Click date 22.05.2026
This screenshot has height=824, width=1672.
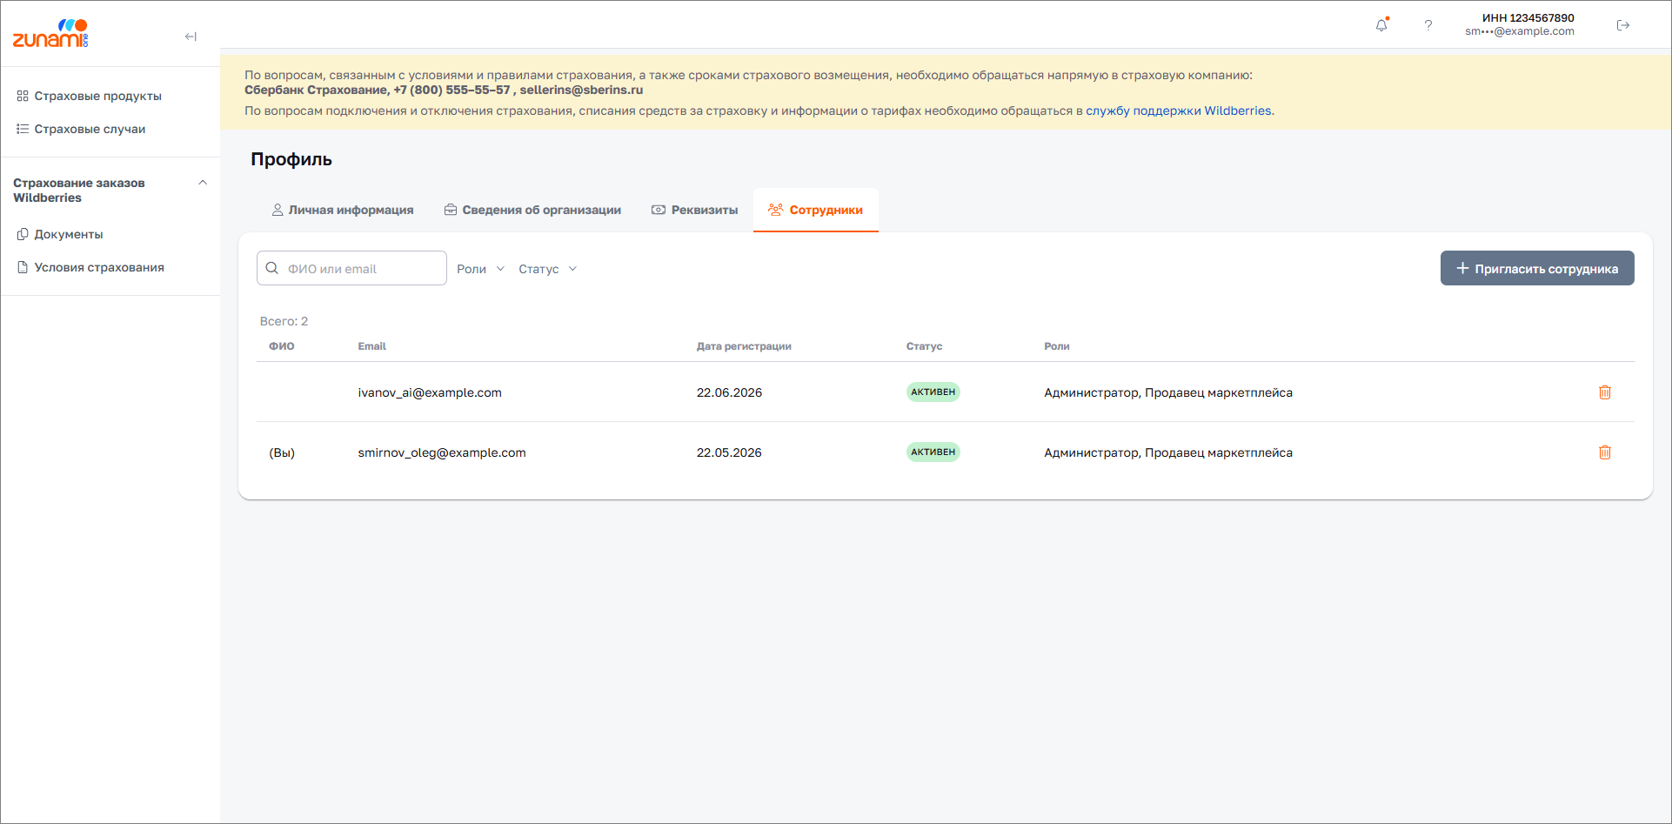pyautogui.click(x=729, y=452)
